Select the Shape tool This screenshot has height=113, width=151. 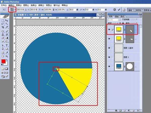(x=7, y=49)
